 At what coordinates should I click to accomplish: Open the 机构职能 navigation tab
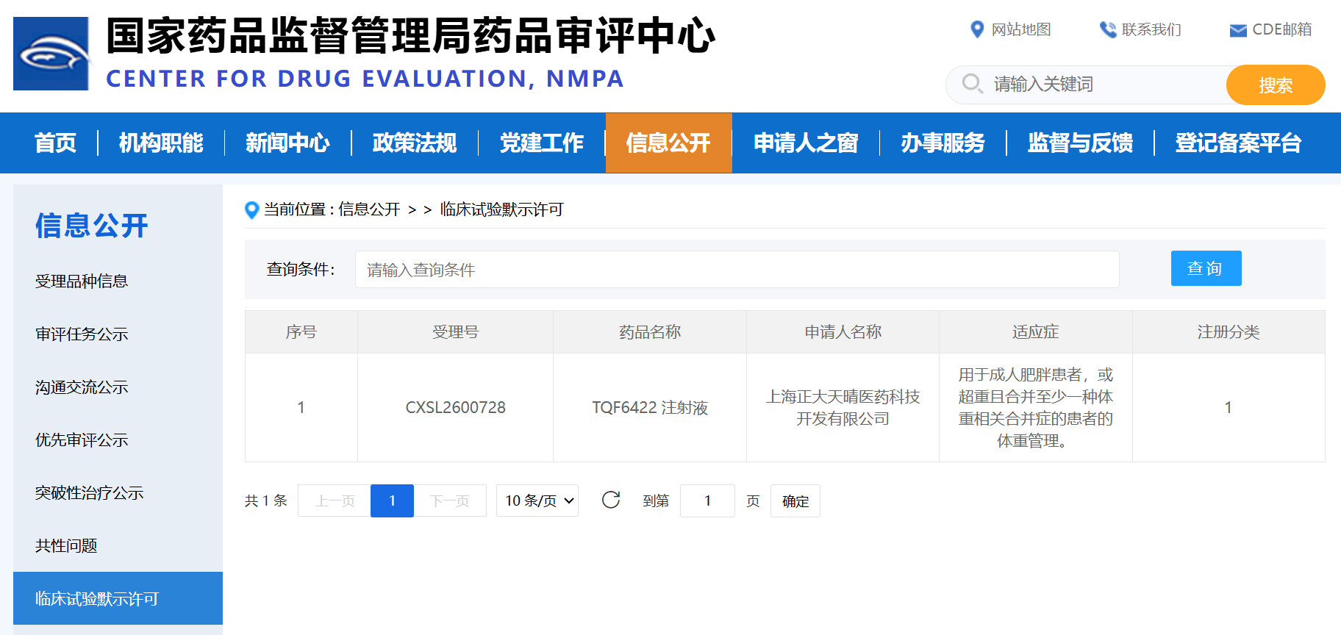click(x=161, y=143)
